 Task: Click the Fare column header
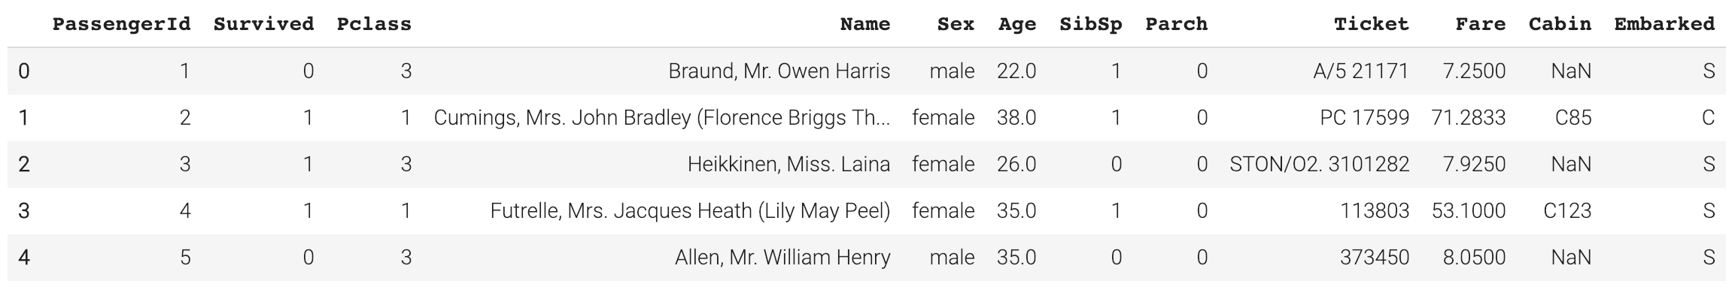click(x=1480, y=24)
